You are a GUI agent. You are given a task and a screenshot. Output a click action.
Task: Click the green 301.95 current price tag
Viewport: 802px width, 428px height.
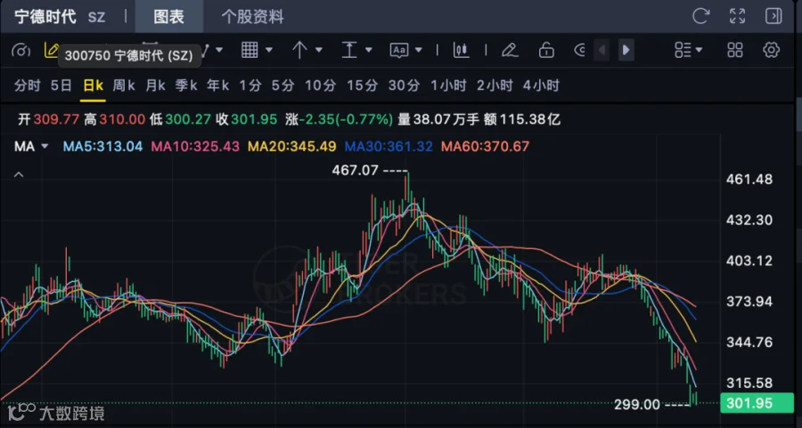pos(757,403)
